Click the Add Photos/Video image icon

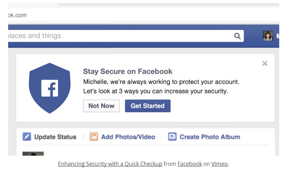pyautogui.click(x=94, y=137)
